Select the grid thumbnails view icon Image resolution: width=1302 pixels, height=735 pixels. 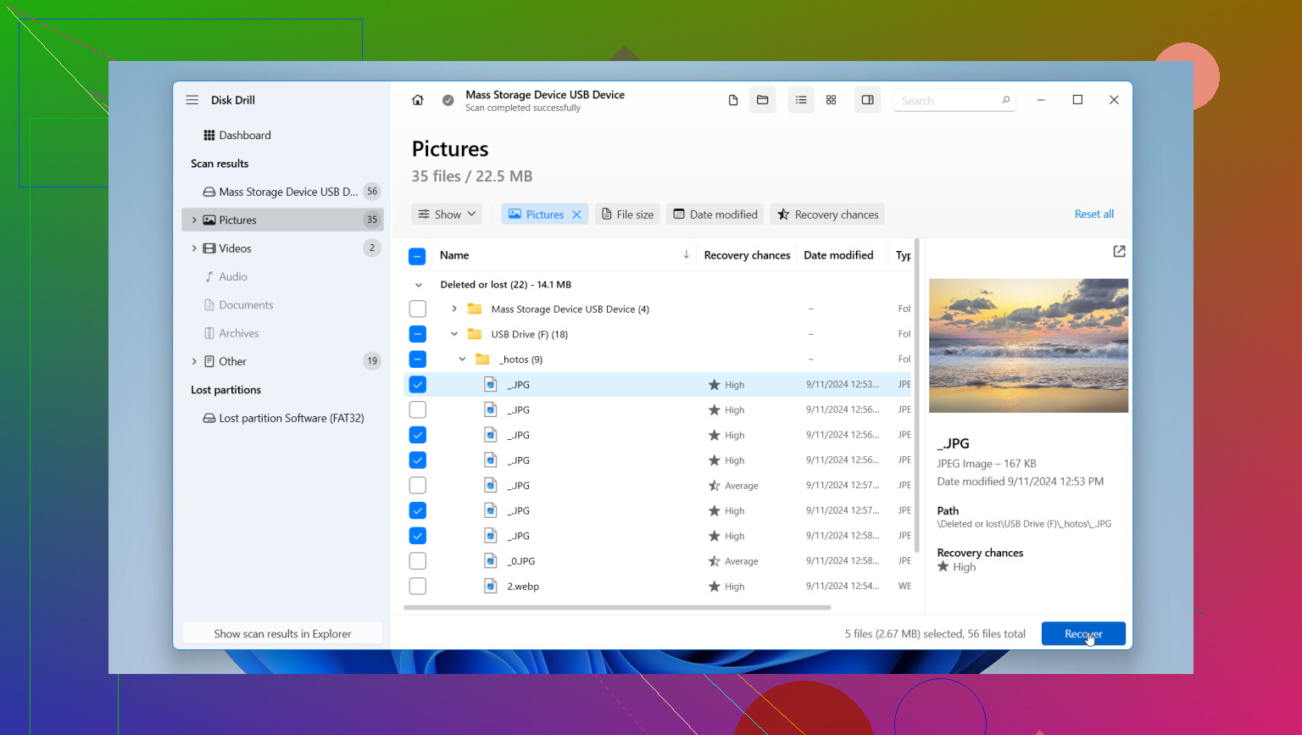click(832, 100)
